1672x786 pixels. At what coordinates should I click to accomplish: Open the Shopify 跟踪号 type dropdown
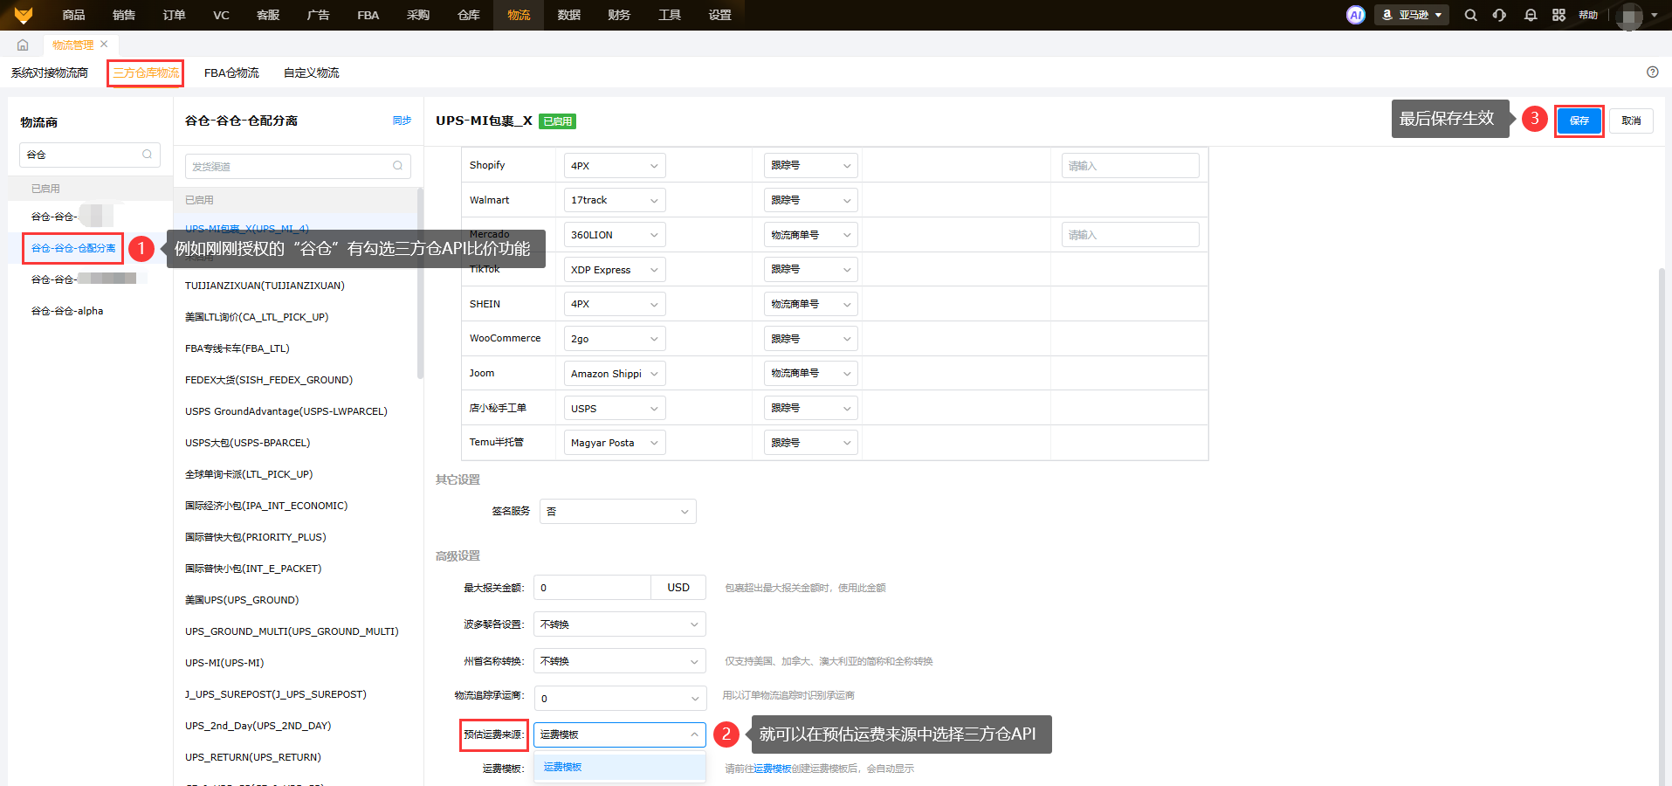point(810,165)
